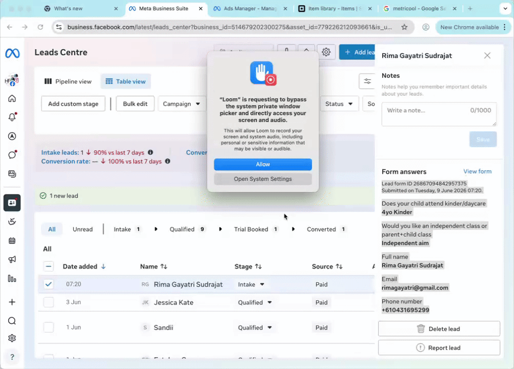Screen dimensions: 514x369
Task: Select the Converted stage tab
Action: [x=326, y=229]
